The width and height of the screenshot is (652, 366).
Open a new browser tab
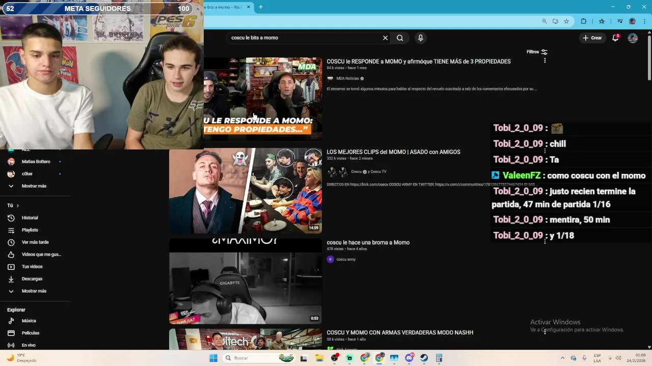tap(260, 7)
